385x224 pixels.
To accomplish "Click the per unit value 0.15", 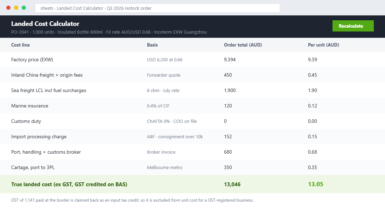I will (x=312, y=136).
